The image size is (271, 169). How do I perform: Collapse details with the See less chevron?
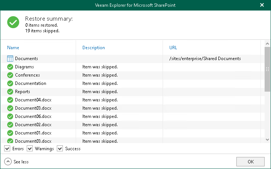pyautogui.click(x=8, y=161)
